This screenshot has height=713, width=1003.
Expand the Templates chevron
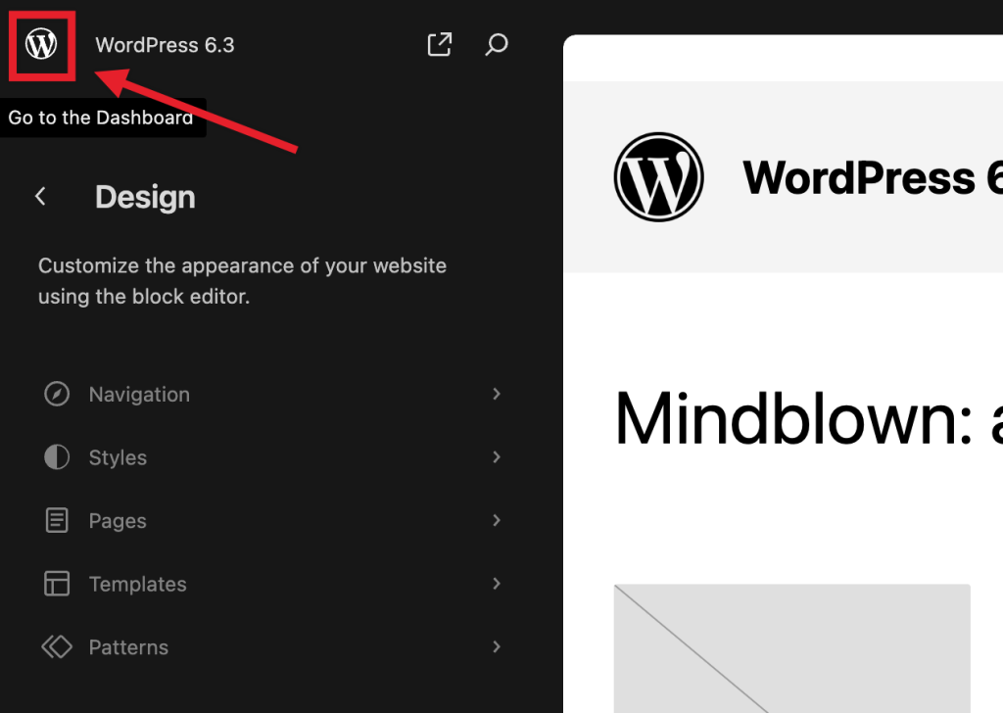coord(497,583)
